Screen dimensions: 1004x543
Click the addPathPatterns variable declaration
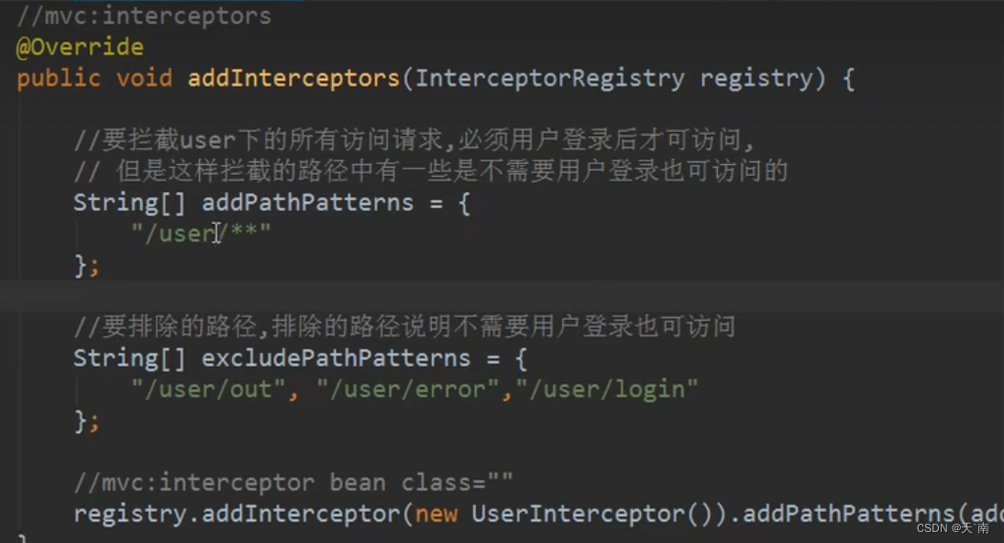[307, 203]
